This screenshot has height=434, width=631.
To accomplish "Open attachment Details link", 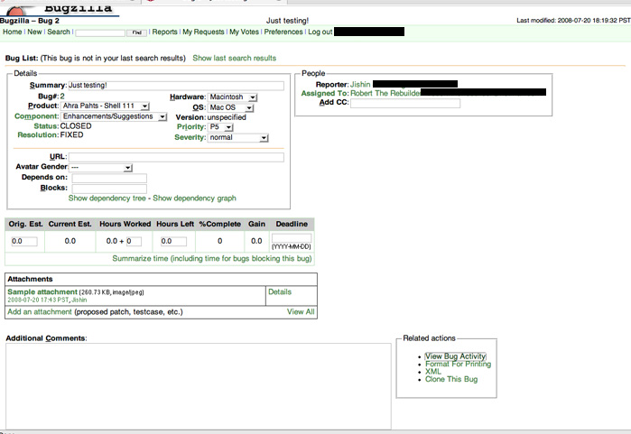I will 280,292.
